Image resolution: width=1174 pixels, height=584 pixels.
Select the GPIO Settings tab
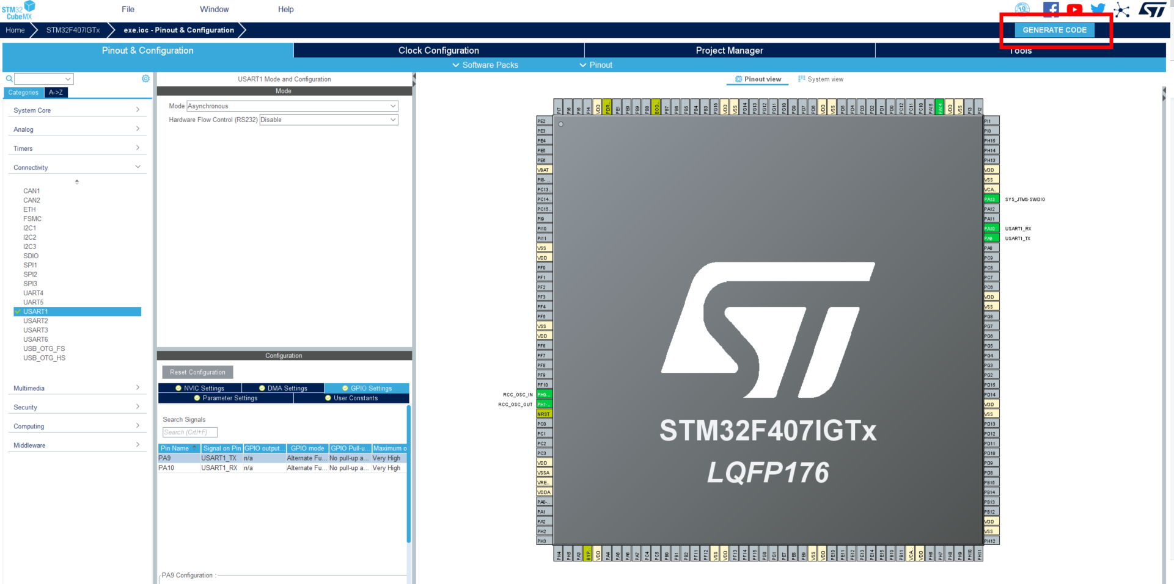coord(367,388)
